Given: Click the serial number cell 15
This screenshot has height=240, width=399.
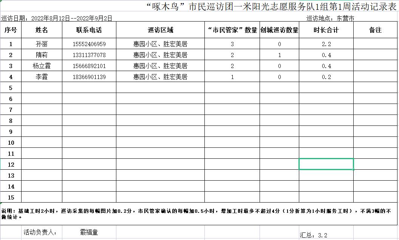Looking at the screenshot, I should (11, 197).
